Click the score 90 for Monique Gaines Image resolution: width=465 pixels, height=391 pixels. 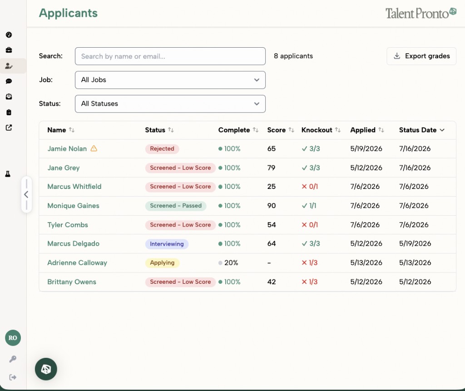(272, 206)
